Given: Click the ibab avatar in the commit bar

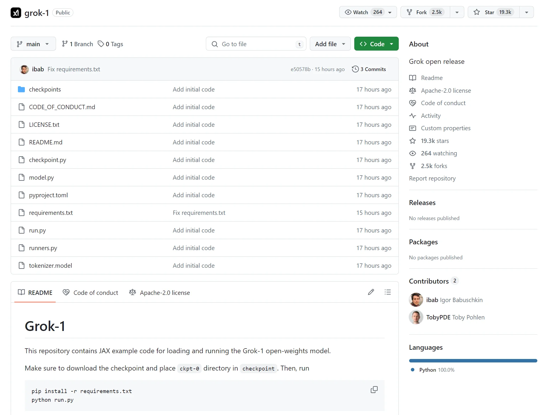Looking at the screenshot, I should click(24, 69).
